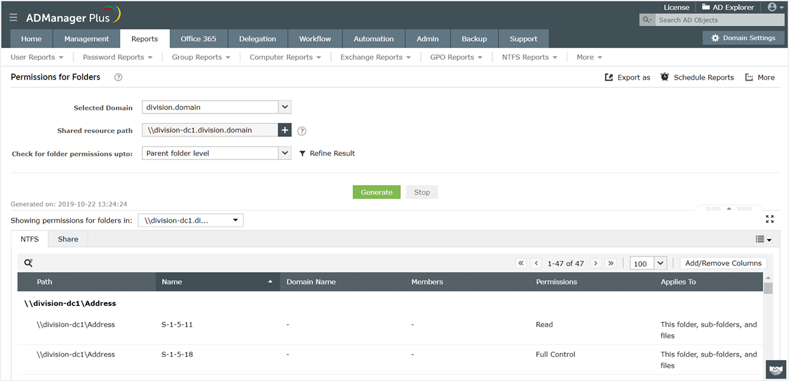Expand the More reports submenu

(589, 57)
